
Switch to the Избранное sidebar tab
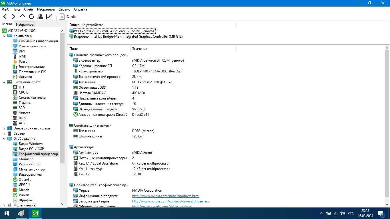(x=25, y=25)
